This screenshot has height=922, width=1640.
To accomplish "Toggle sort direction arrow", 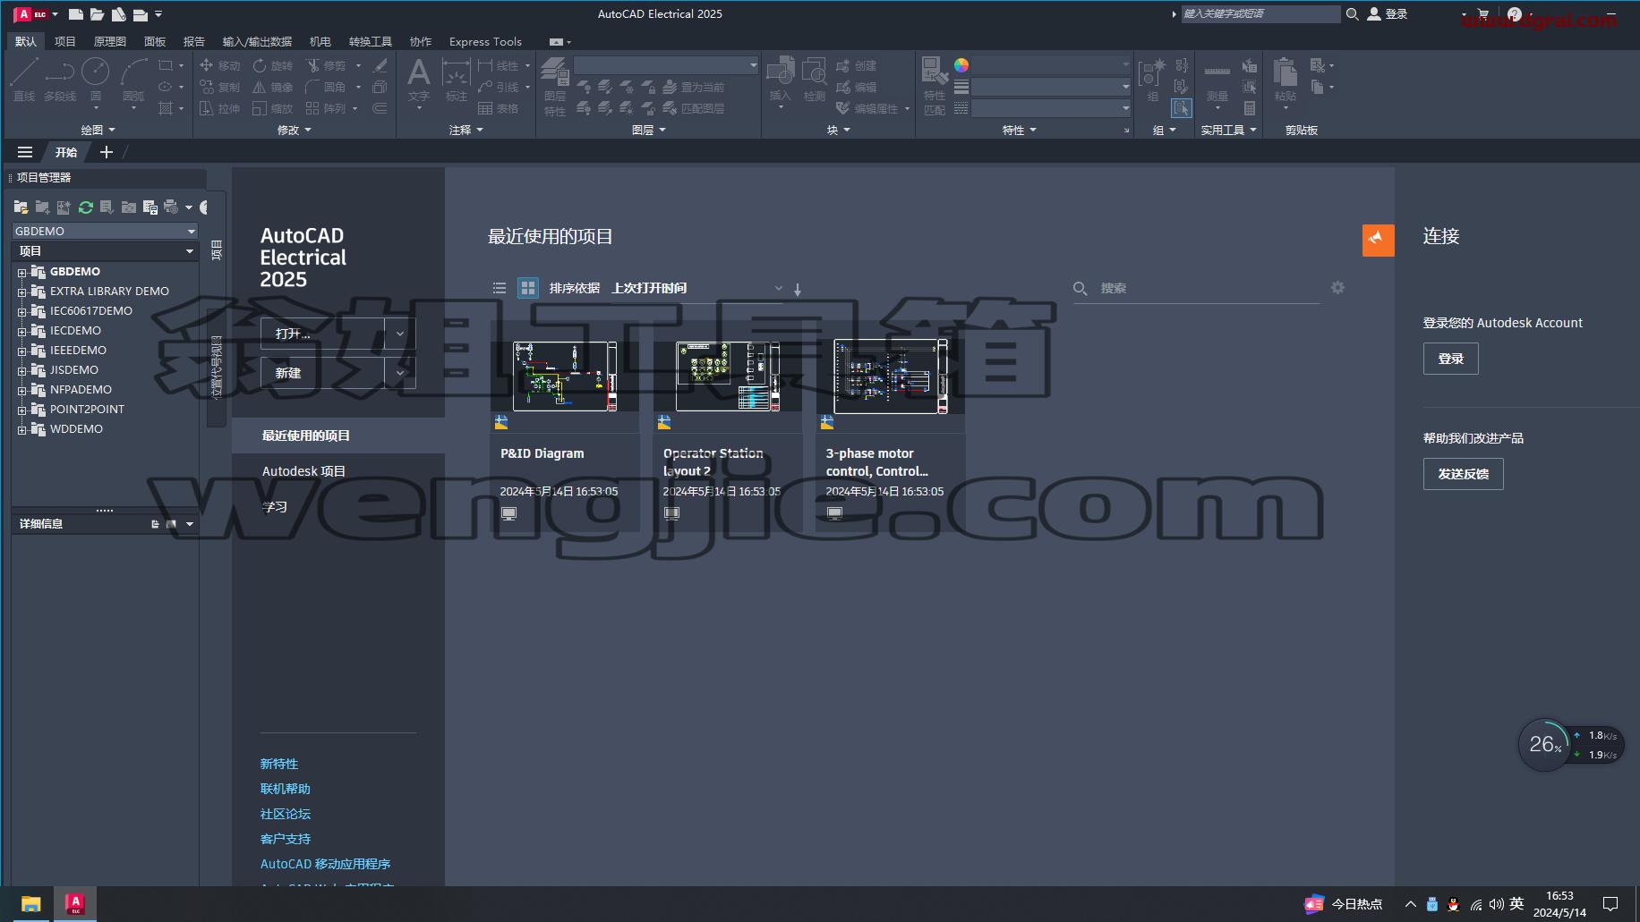I will [x=798, y=289].
